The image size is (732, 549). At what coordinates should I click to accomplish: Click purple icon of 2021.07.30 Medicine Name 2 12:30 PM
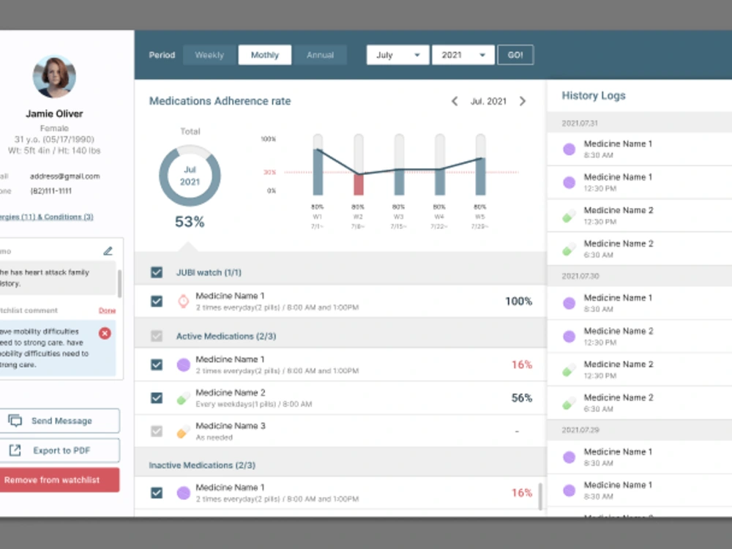(569, 336)
